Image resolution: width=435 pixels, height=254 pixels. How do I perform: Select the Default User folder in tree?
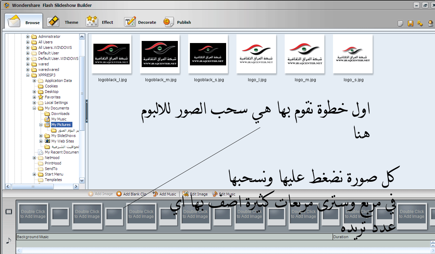click(49, 53)
